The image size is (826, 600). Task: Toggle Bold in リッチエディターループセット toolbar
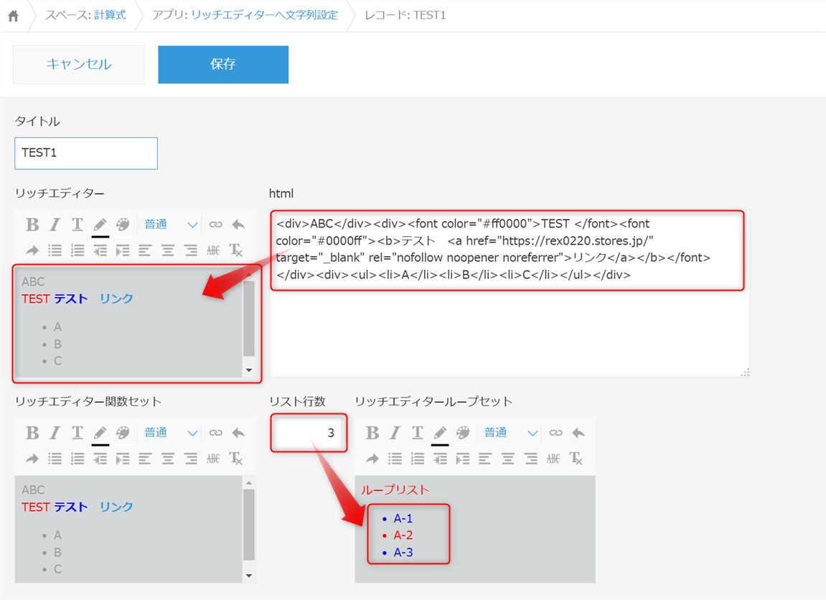point(372,433)
